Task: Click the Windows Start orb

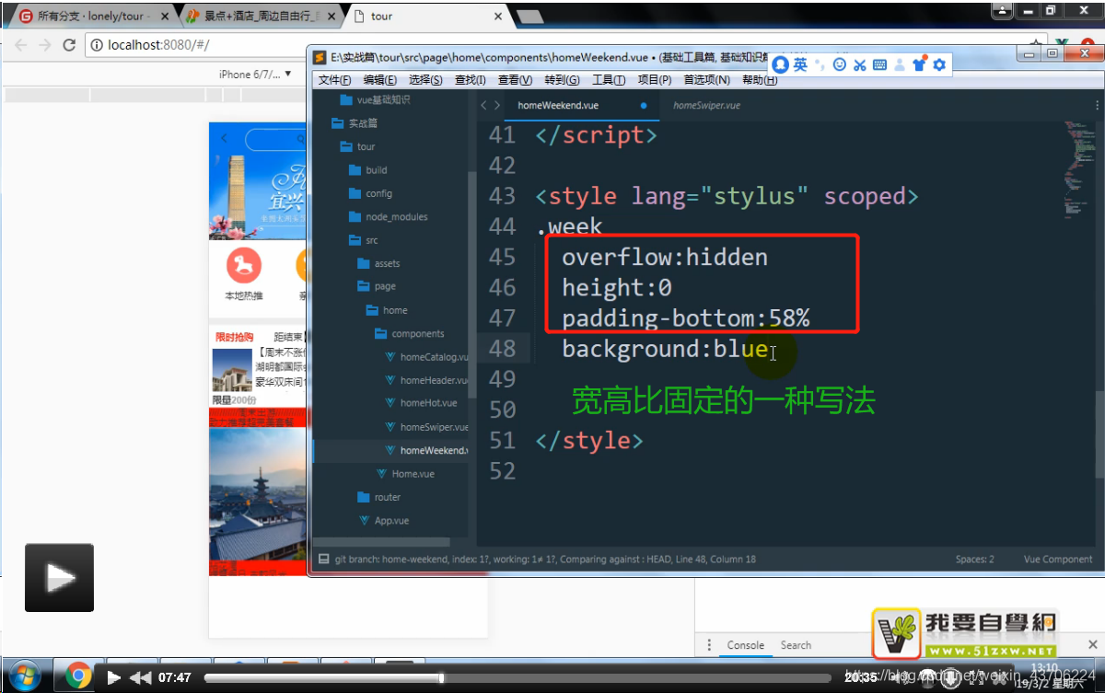Action: pos(25,676)
